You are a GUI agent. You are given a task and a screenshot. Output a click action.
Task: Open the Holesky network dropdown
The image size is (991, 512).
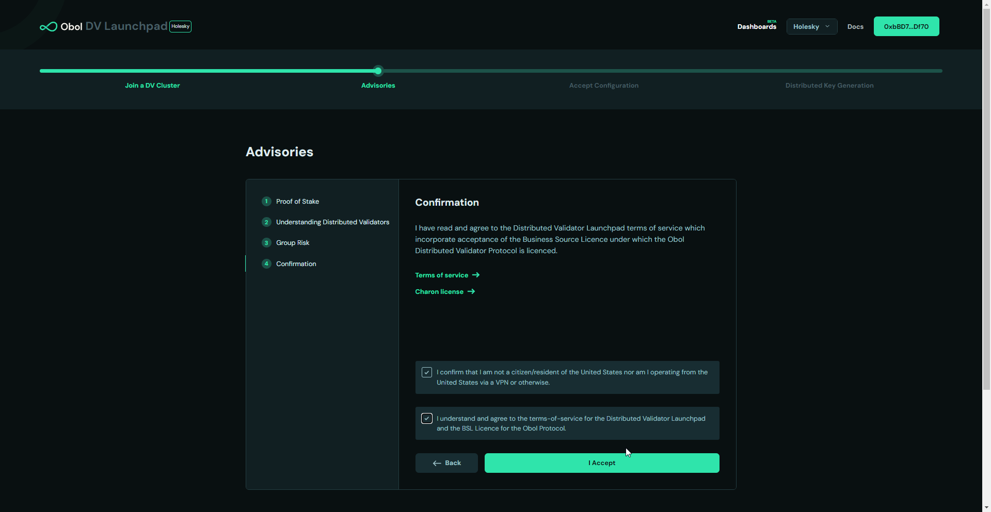pyautogui.click(x=811, y=27)
